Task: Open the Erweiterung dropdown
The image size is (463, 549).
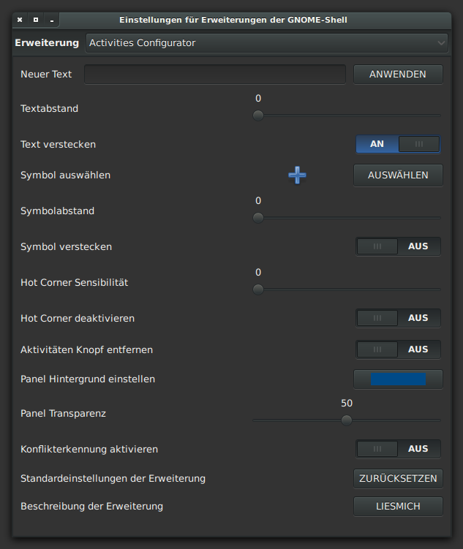Action: point(267,43)
